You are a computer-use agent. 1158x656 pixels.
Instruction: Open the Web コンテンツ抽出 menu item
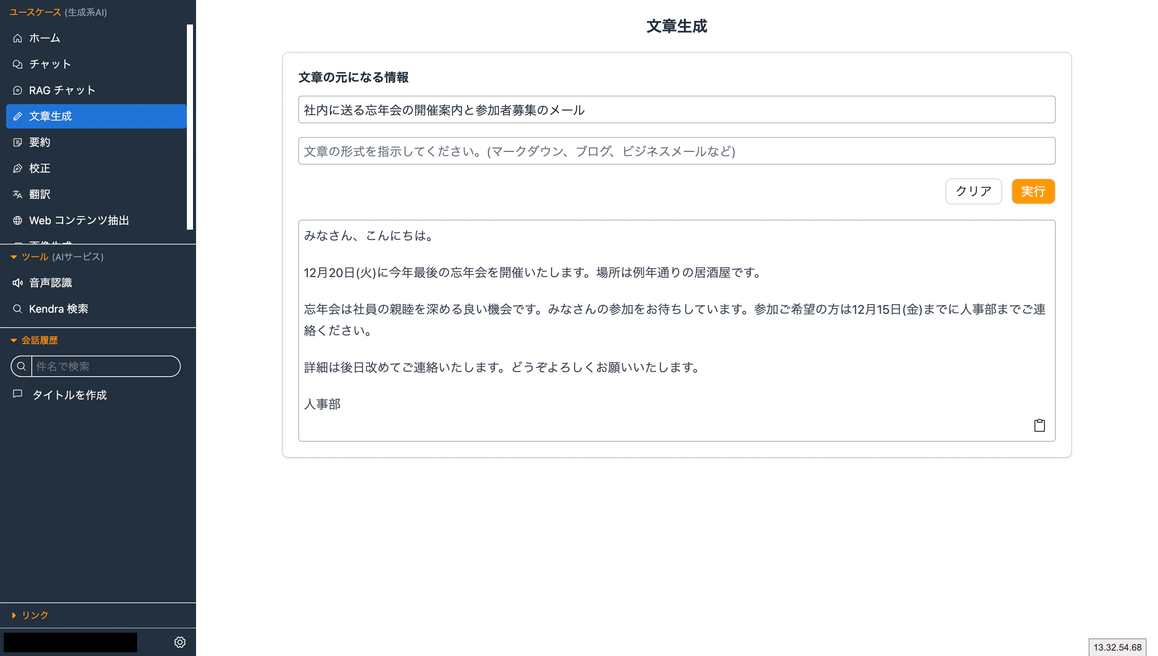[96, 220]
